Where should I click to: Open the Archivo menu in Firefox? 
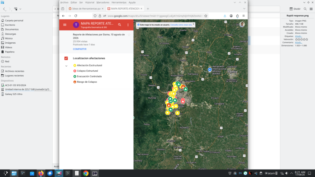tap(64, 2)
